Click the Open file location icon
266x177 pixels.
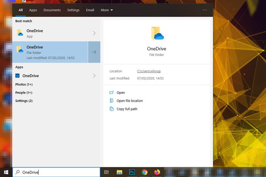(x=112, y=101)
